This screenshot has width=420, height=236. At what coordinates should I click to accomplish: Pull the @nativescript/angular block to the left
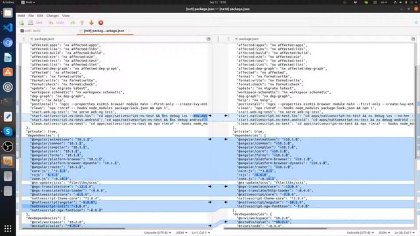point(226,202)
